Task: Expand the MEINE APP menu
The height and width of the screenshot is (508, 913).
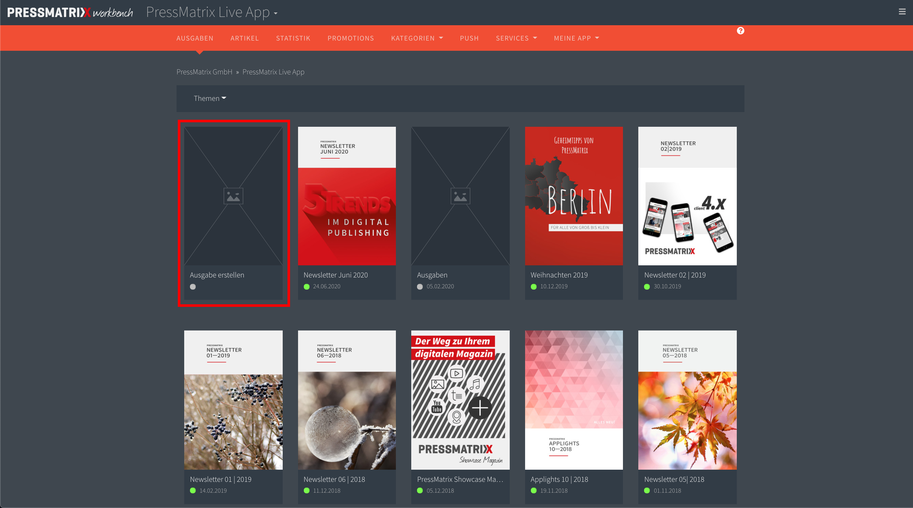Action: (x=577, y=38)
